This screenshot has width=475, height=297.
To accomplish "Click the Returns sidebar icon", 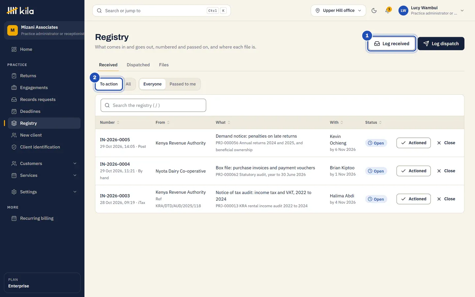I will pyautogui.click(x=14, y=76).
